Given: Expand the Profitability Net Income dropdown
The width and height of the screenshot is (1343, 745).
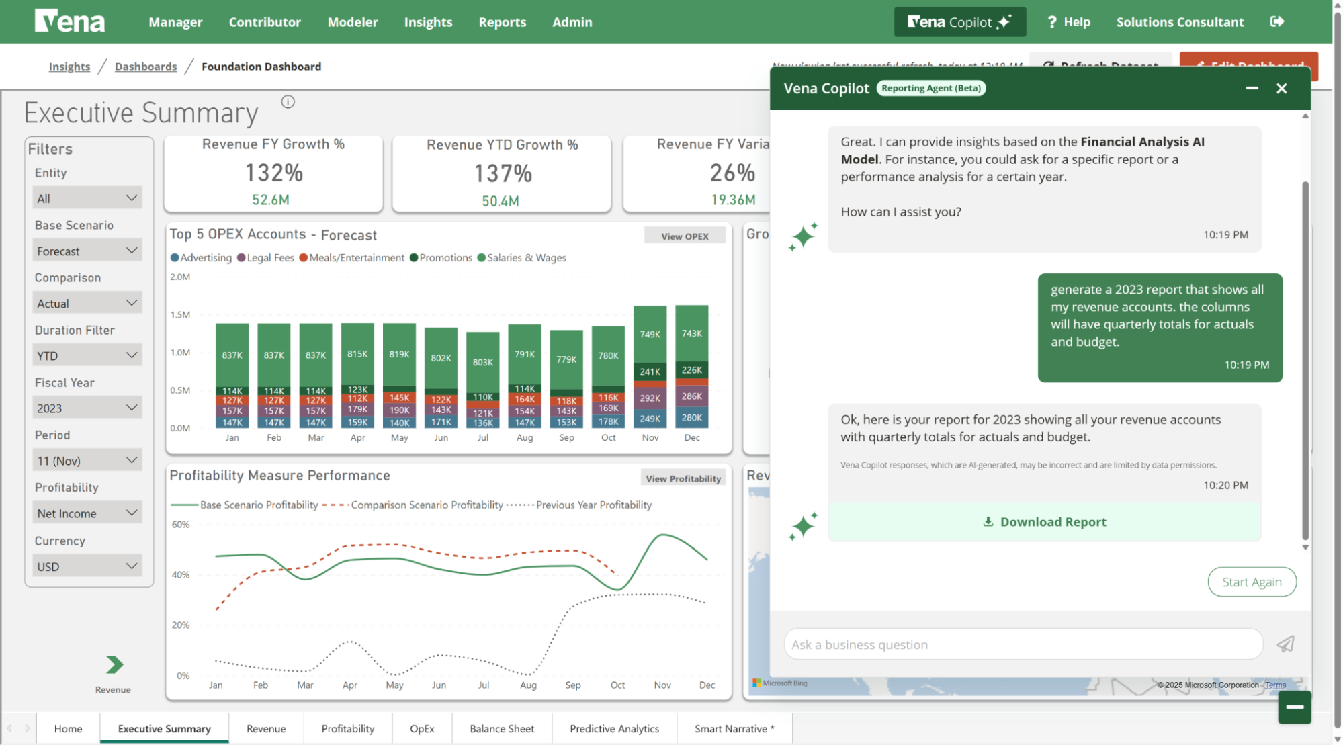Looking at the screenshot, I should click(87, 513).
